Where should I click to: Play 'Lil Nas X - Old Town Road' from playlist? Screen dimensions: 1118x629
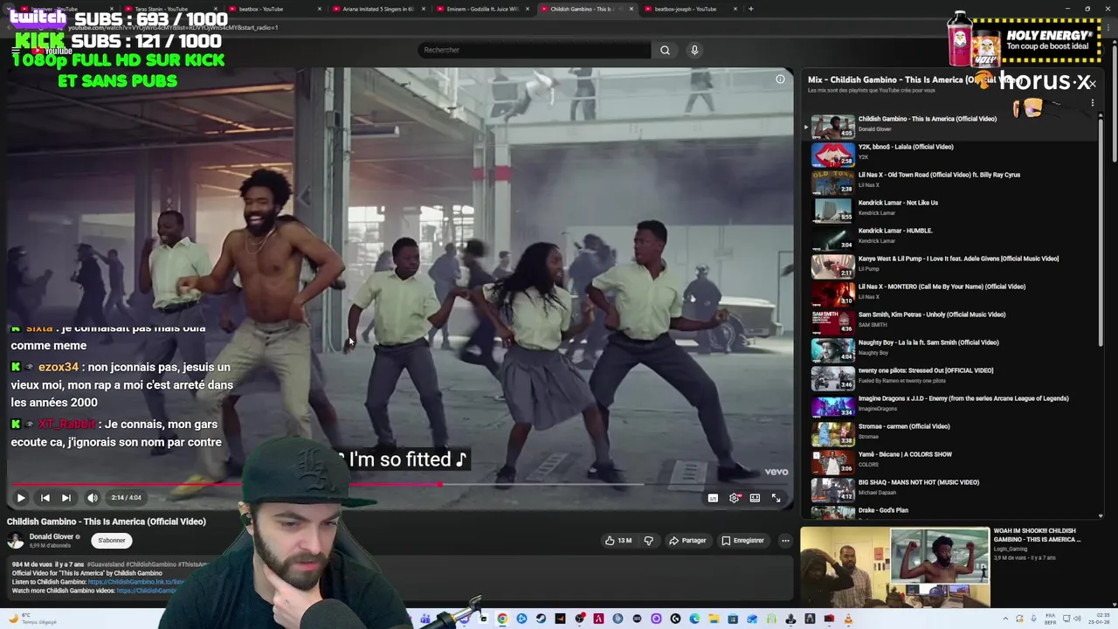point(950,182)
